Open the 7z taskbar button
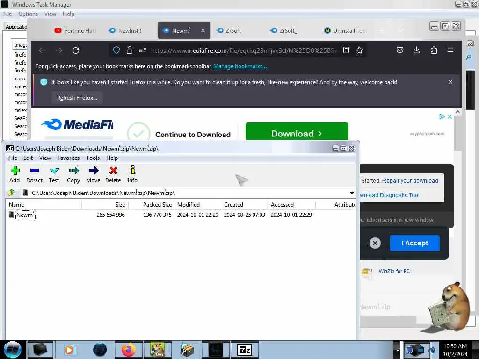This screenshot has height=359, width=479. [x=244, y=350]
